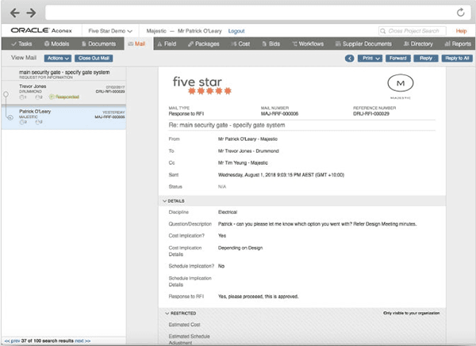Click the Discipline value 'Electrical'
This screenshot has width=476, height=346.
228,212
